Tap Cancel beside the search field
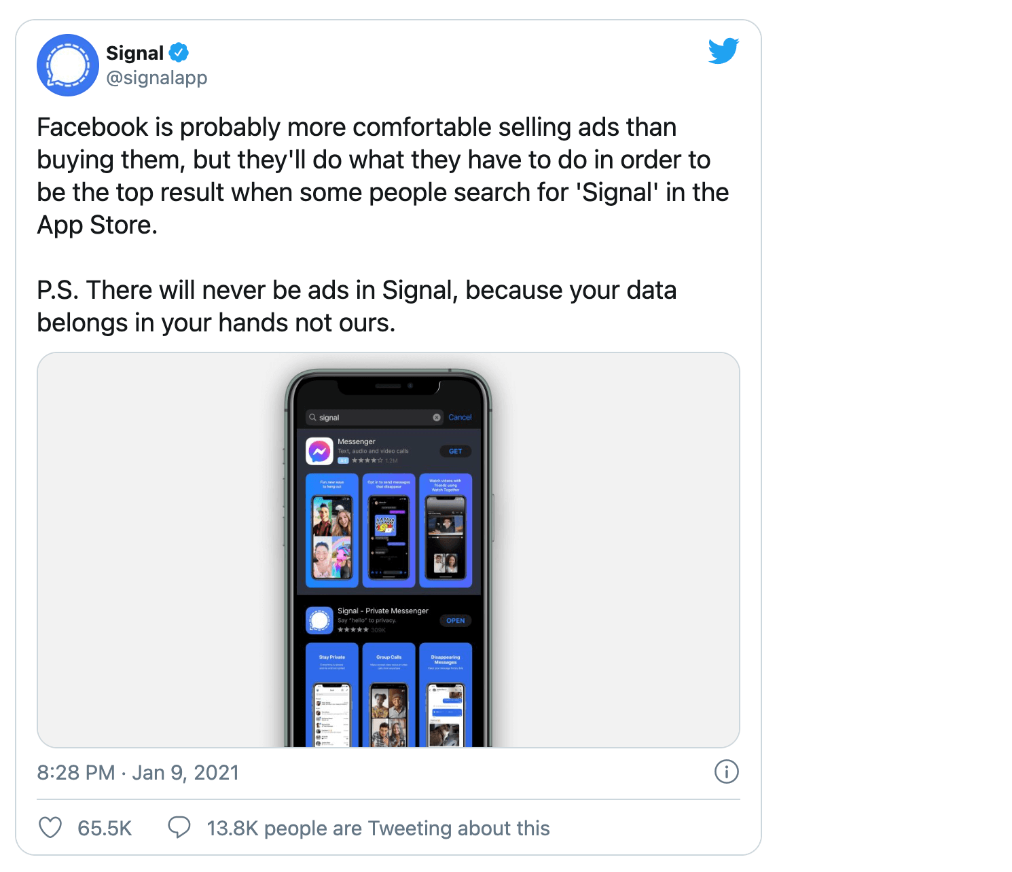 click(460, 417)
